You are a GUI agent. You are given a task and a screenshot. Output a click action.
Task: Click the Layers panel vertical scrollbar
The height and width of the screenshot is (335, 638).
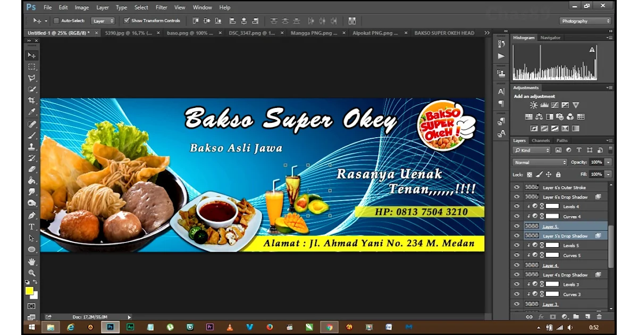click(x=611, y=247)
